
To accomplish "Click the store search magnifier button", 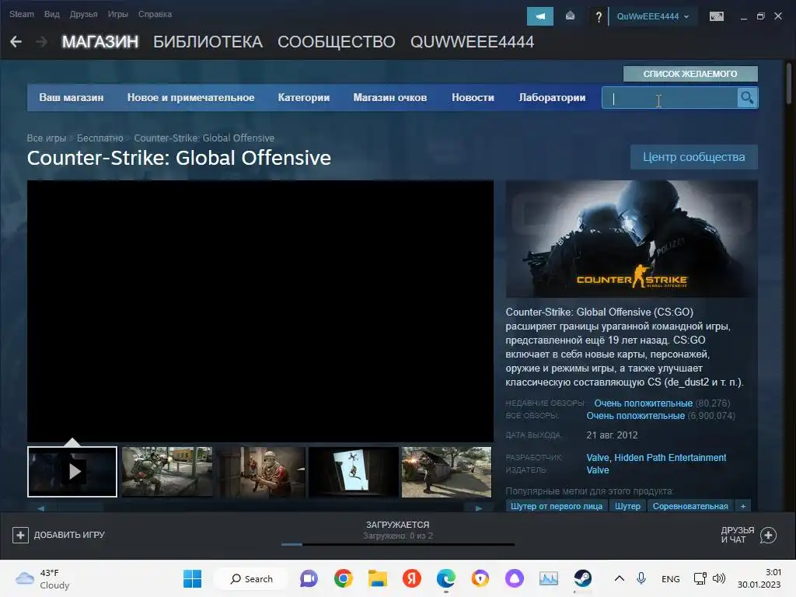I will click(747, 97).
